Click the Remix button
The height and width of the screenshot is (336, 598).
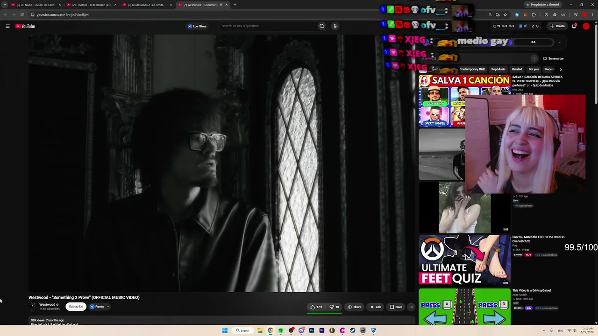click(97, 307)
